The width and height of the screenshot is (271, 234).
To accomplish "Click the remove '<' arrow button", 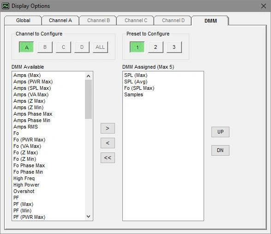I will pyautogui.click(x=108, y=143).
